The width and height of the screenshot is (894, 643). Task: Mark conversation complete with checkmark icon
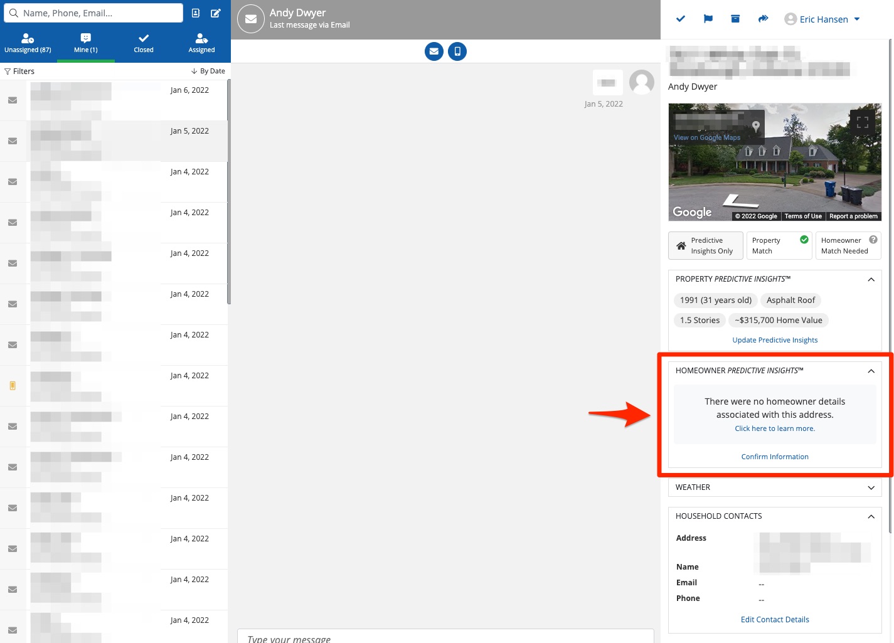(681, 19)
